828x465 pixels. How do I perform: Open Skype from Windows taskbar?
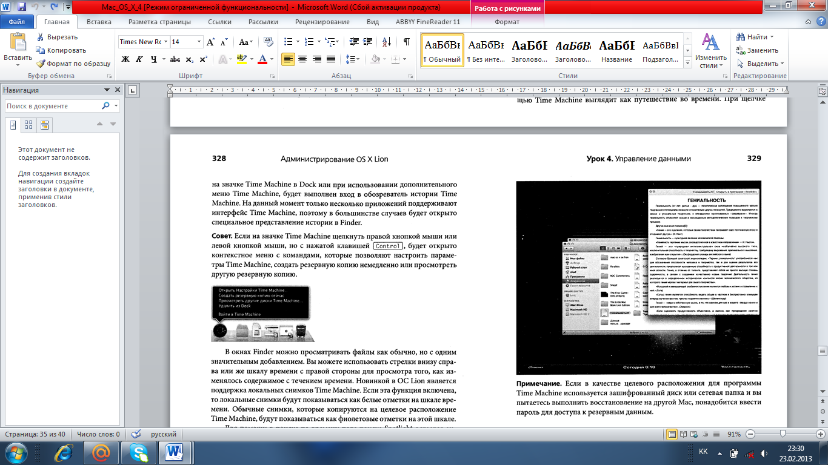tap(138, 452)
